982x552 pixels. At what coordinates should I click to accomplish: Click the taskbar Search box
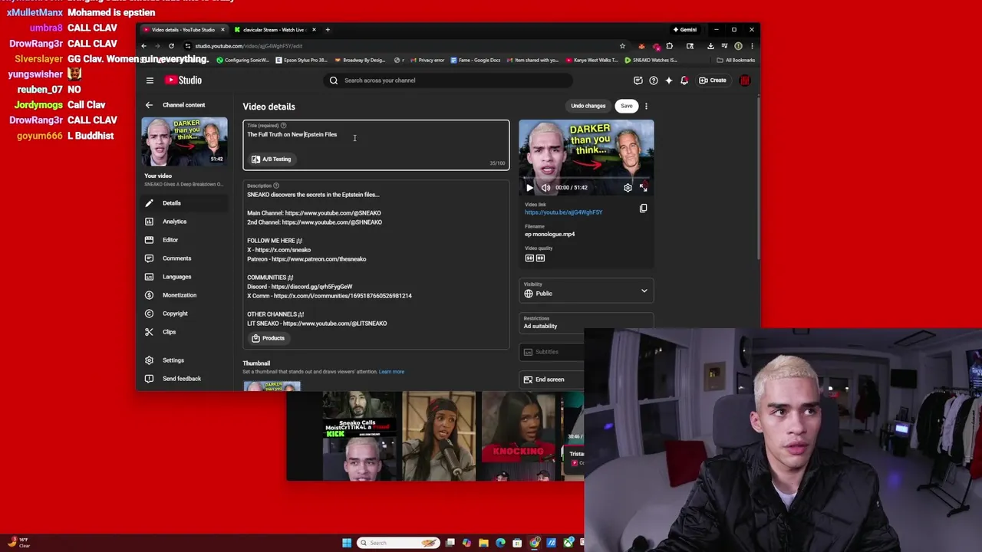pos(397,543)
